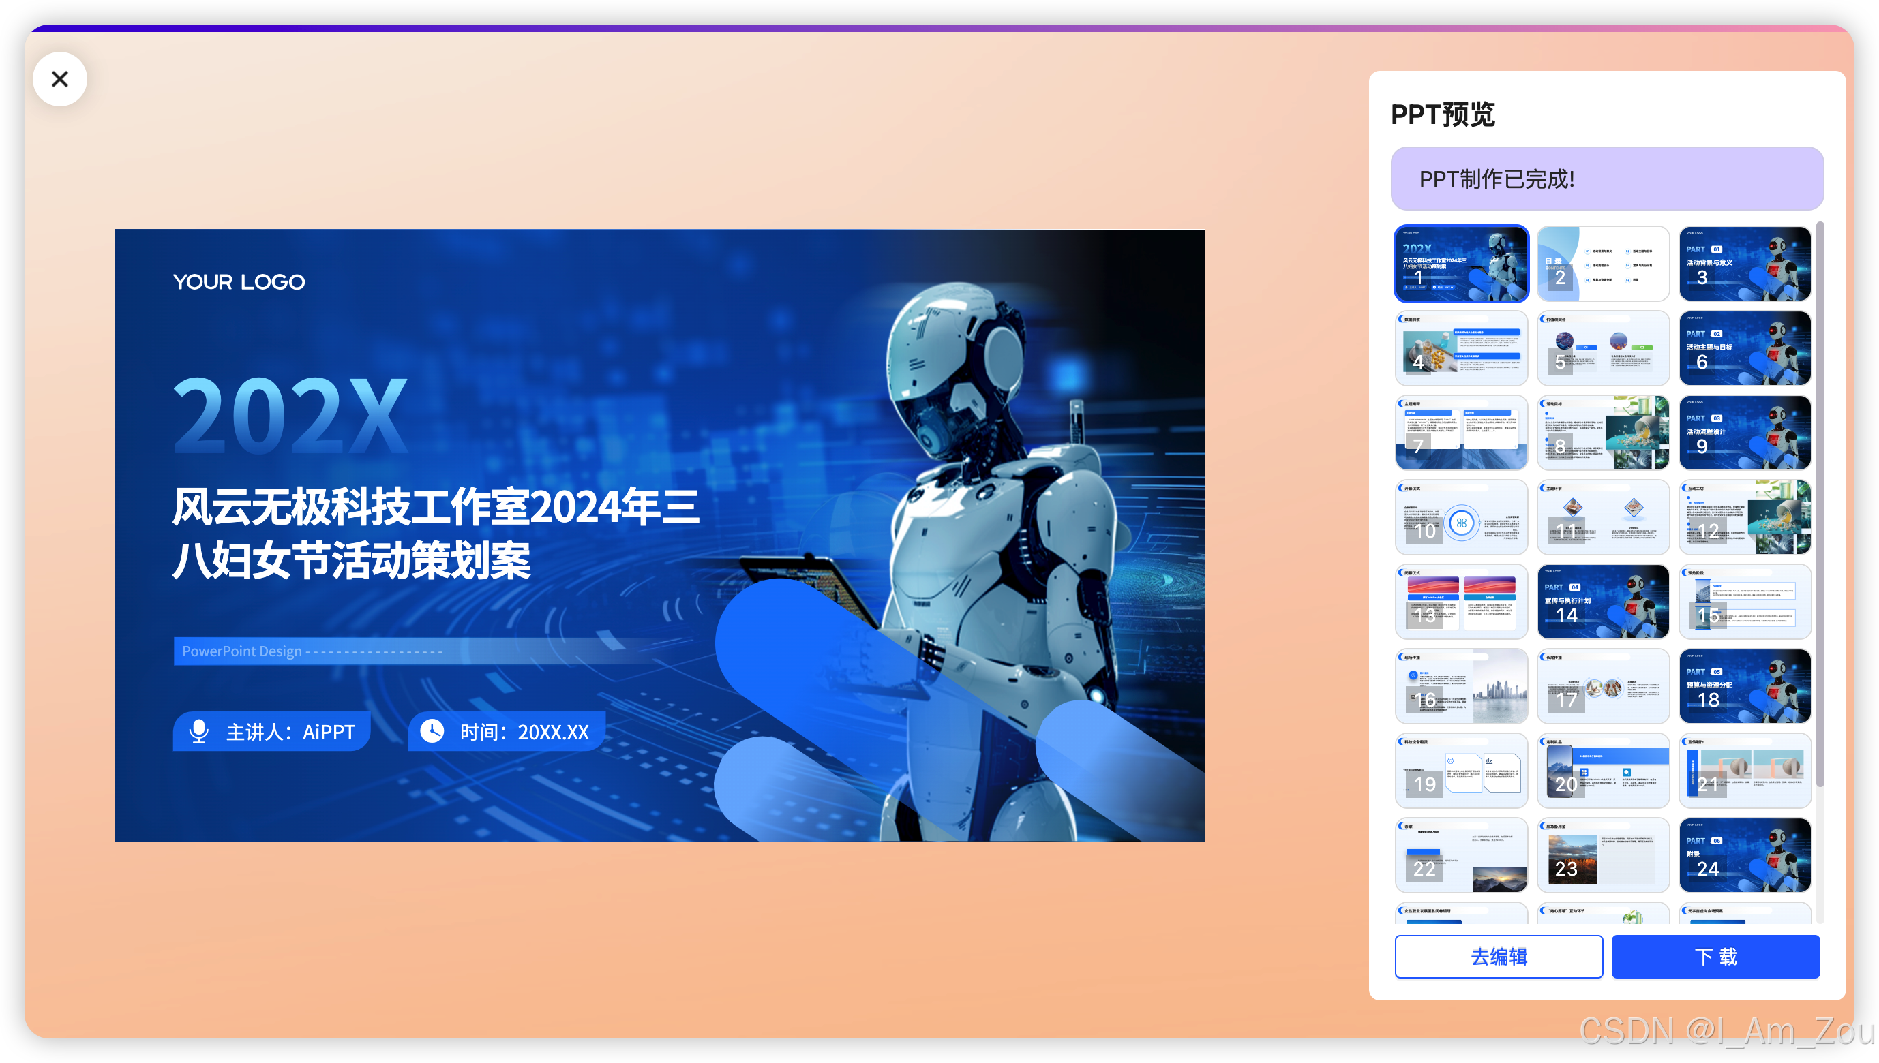Select slide thumbnail 23 with the sunset photo
Image resolution: width=1879 pixels, height=1063 pixels.
point(1602,855)
